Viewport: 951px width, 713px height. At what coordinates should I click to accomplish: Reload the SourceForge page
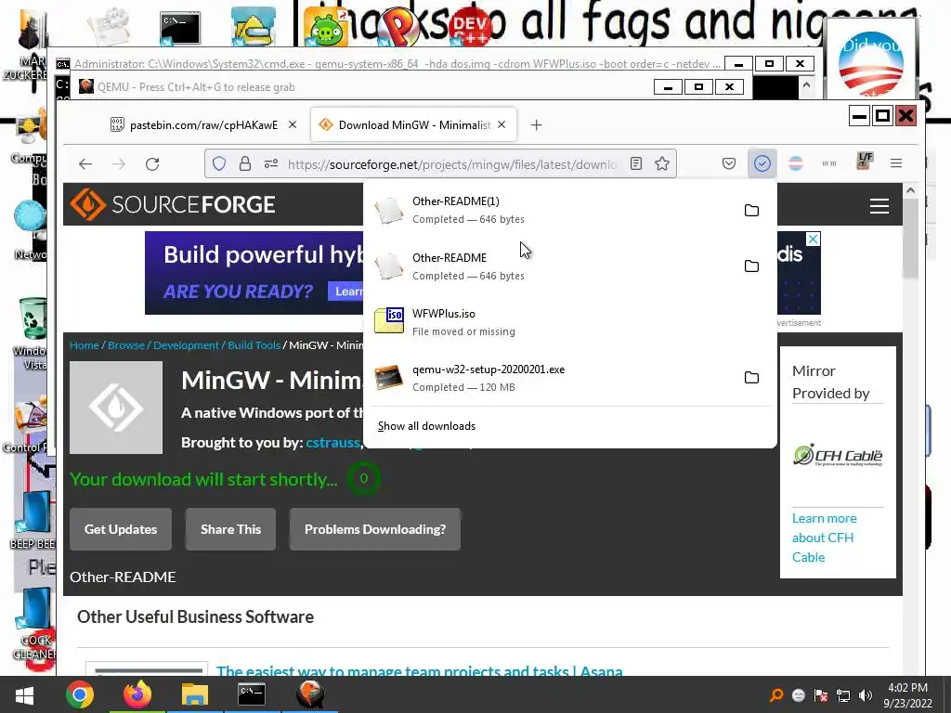click(152, 164)
